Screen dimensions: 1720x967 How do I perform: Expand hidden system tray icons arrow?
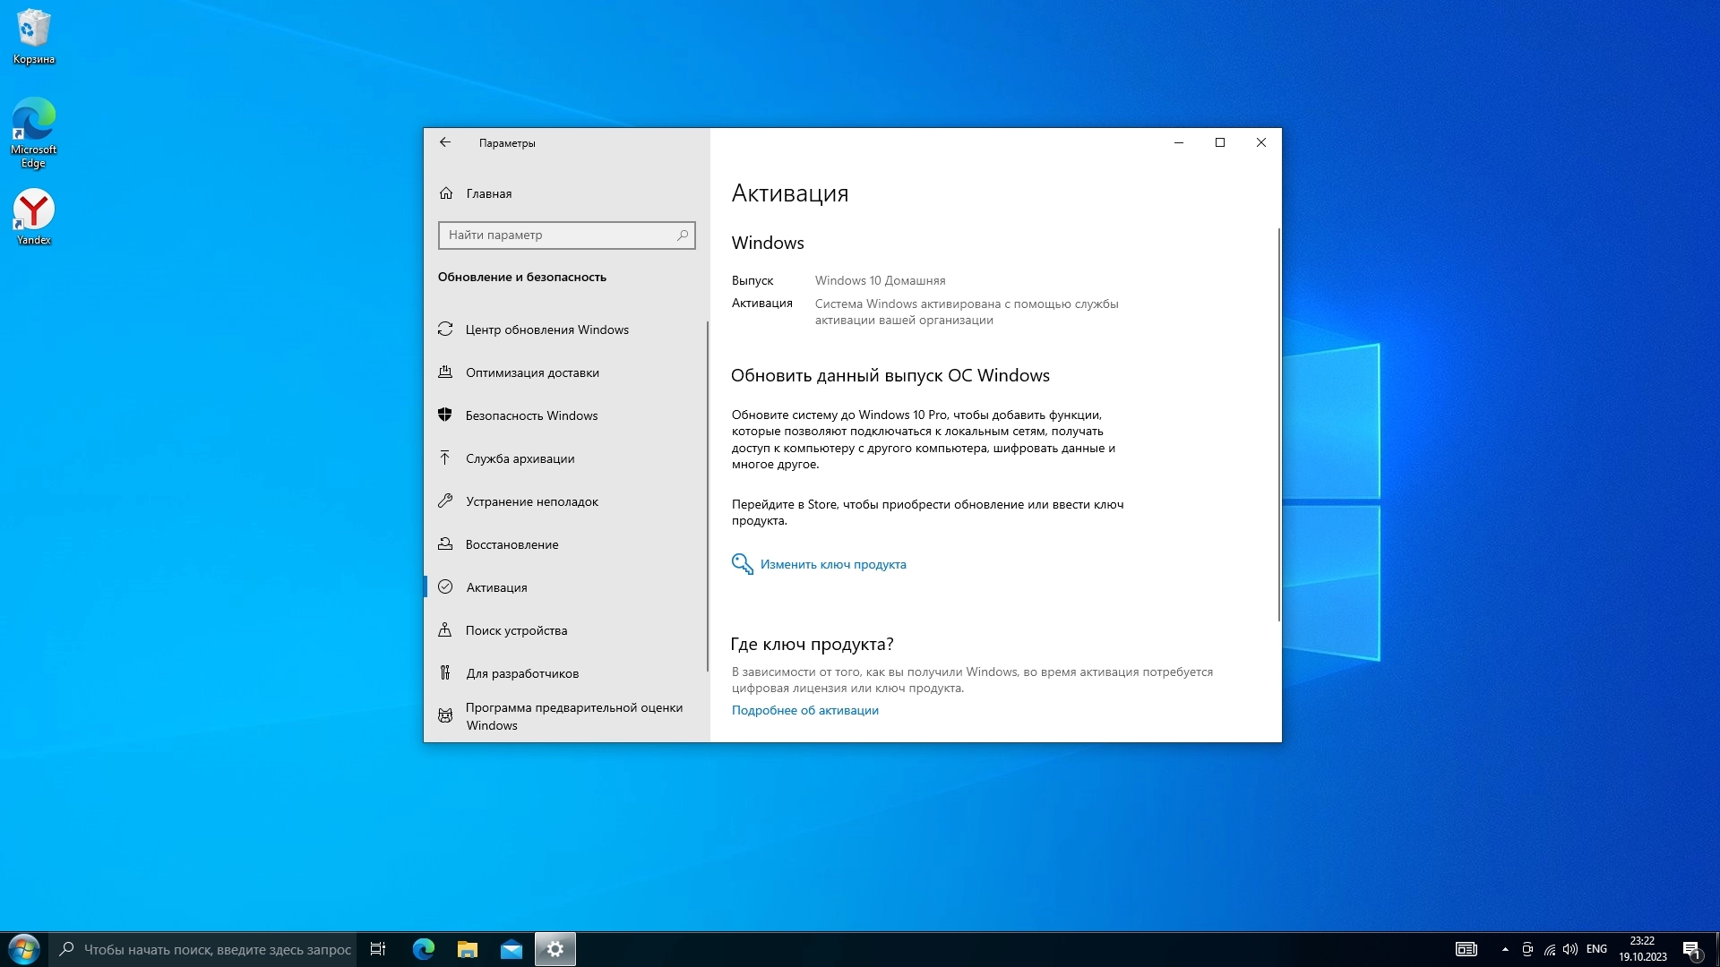pos(1505,949)
